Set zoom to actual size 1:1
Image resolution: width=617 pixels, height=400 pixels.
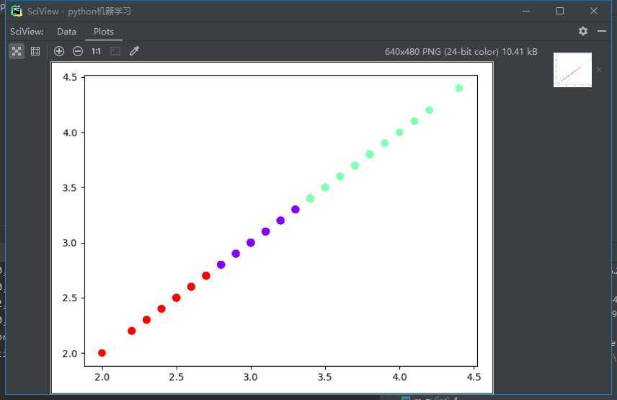coord(97,51)
